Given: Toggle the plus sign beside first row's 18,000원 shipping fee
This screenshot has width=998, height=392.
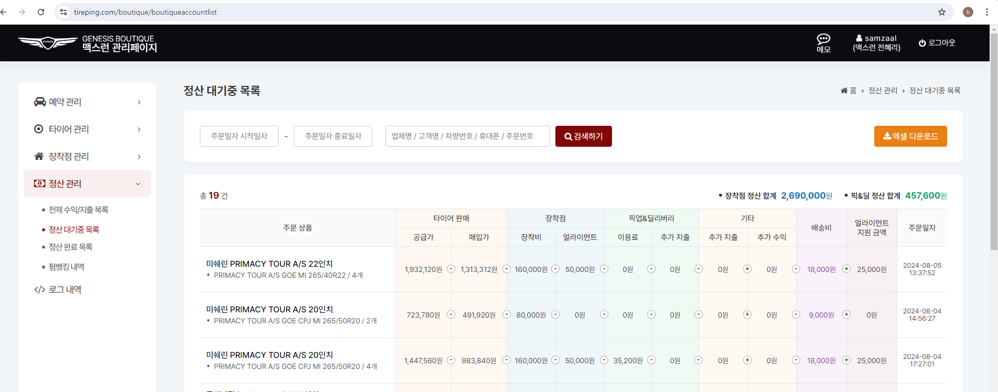Looking at the screenshot, I should [846, 269].
